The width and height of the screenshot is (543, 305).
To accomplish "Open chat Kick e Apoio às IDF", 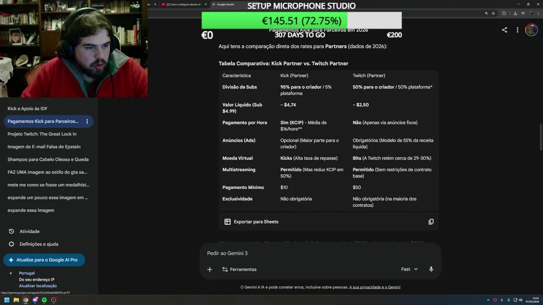I will pyautogui.click(x=28, y=108).
